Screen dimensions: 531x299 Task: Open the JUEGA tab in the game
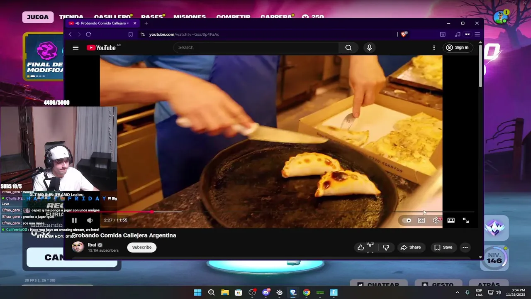pyautogui.click(x=38, y=17)
